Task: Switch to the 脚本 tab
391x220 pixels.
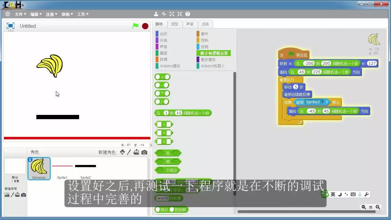Action: coord(159,24)
